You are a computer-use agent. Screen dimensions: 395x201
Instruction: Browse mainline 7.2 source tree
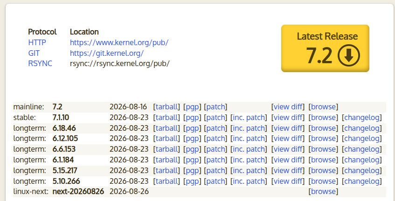tap(323, 107)
